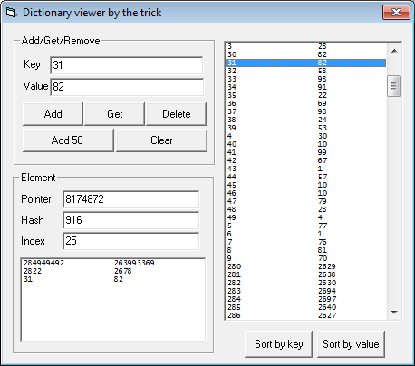Select the list row with key 285
Image resolution: width=415 pixels, height=366 pixels.
coord(306,307)
